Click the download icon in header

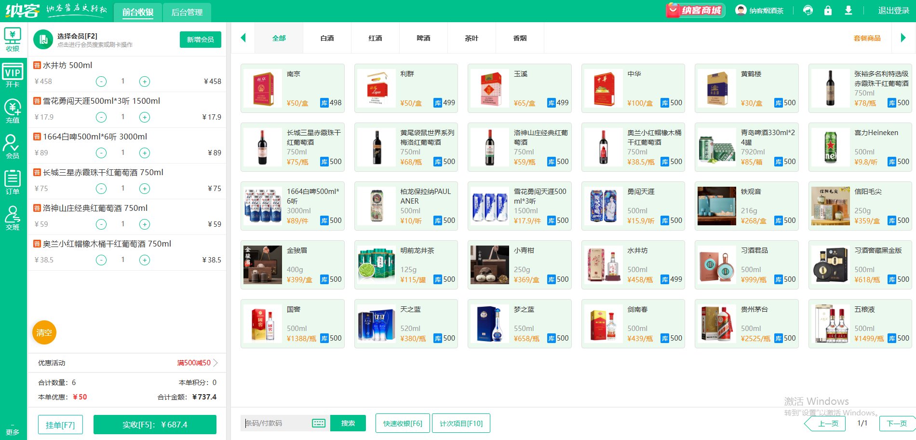pos(849,11)
